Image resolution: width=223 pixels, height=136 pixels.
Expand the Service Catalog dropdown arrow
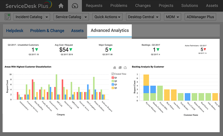(86, 17)
